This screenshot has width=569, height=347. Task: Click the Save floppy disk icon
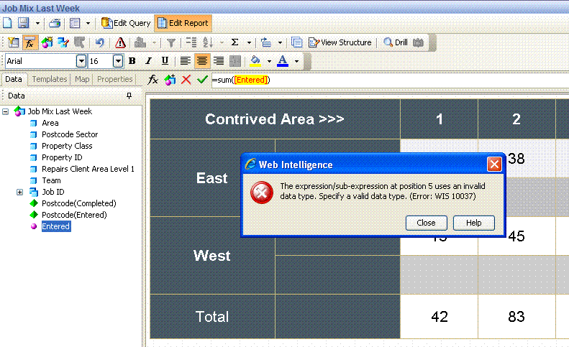(x=24, y=23)
